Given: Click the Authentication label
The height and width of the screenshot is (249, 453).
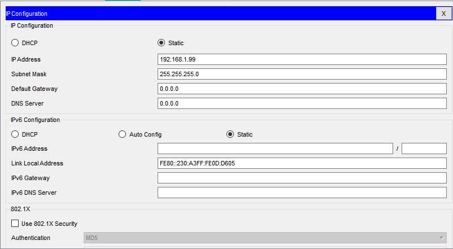Looking at the screenshot, I should coord(31,238).
